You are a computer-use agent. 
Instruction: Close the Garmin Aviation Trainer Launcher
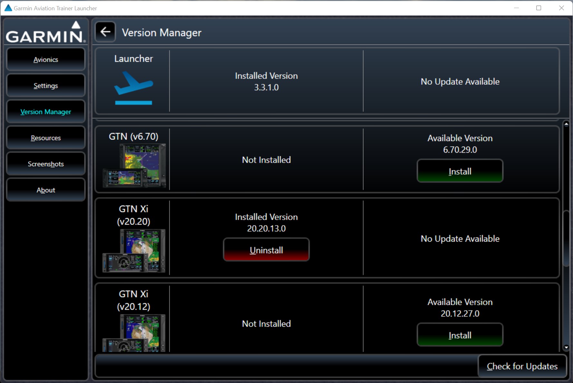pos(561,8)
